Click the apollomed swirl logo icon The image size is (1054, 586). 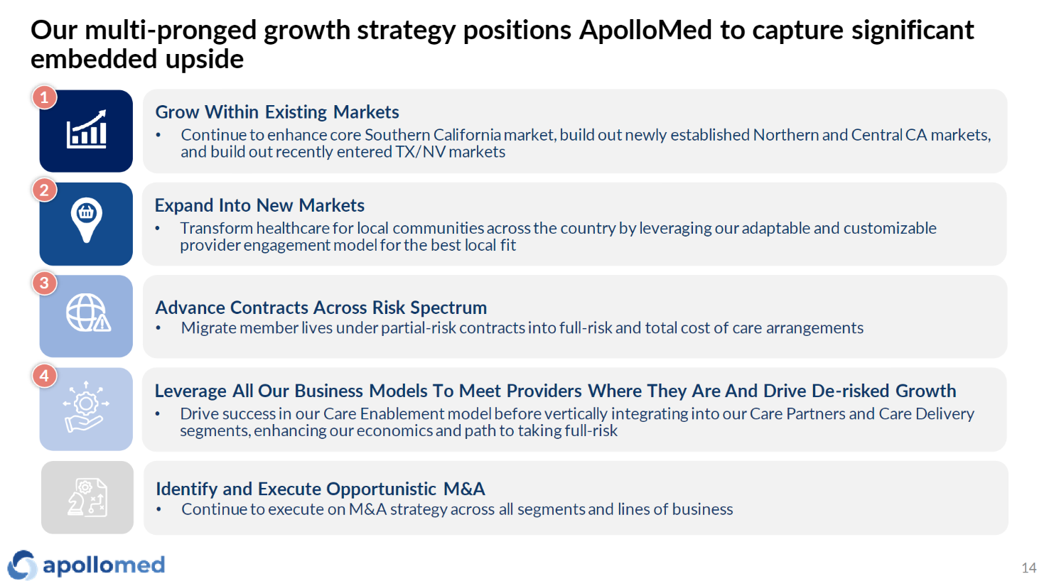pyautogui.click(x=22, y=565)
